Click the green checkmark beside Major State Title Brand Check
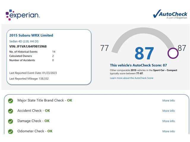 point(11,101)
